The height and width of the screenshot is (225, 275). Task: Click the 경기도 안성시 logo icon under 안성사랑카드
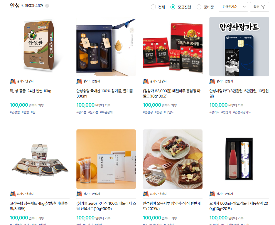point(212,81)
